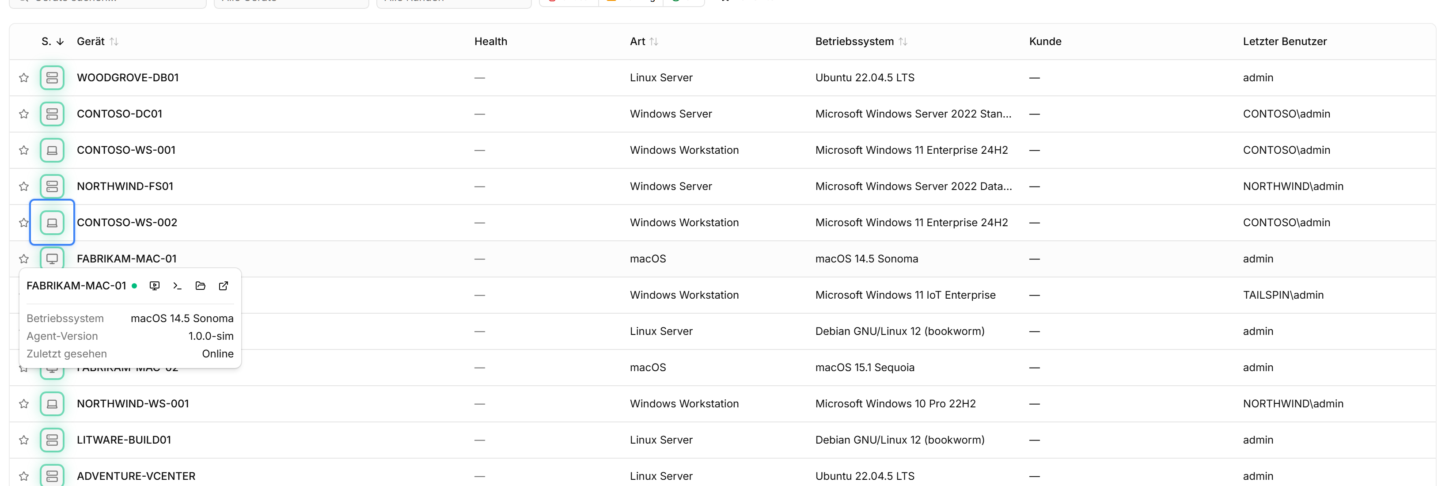Open FABRIKAM-MAC-01 in the table row
1449x486 pixels.
(126, 259)
